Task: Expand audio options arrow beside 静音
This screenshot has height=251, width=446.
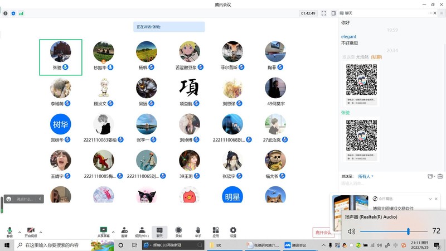Action: pos(20,231)
